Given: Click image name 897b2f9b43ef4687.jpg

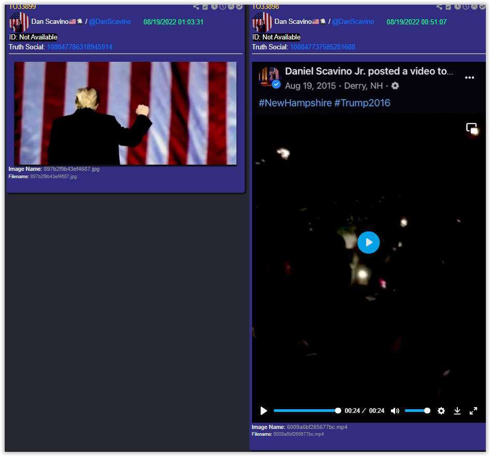Looking at the screenshot, I should pyautogui.click(x=71, y=169).
